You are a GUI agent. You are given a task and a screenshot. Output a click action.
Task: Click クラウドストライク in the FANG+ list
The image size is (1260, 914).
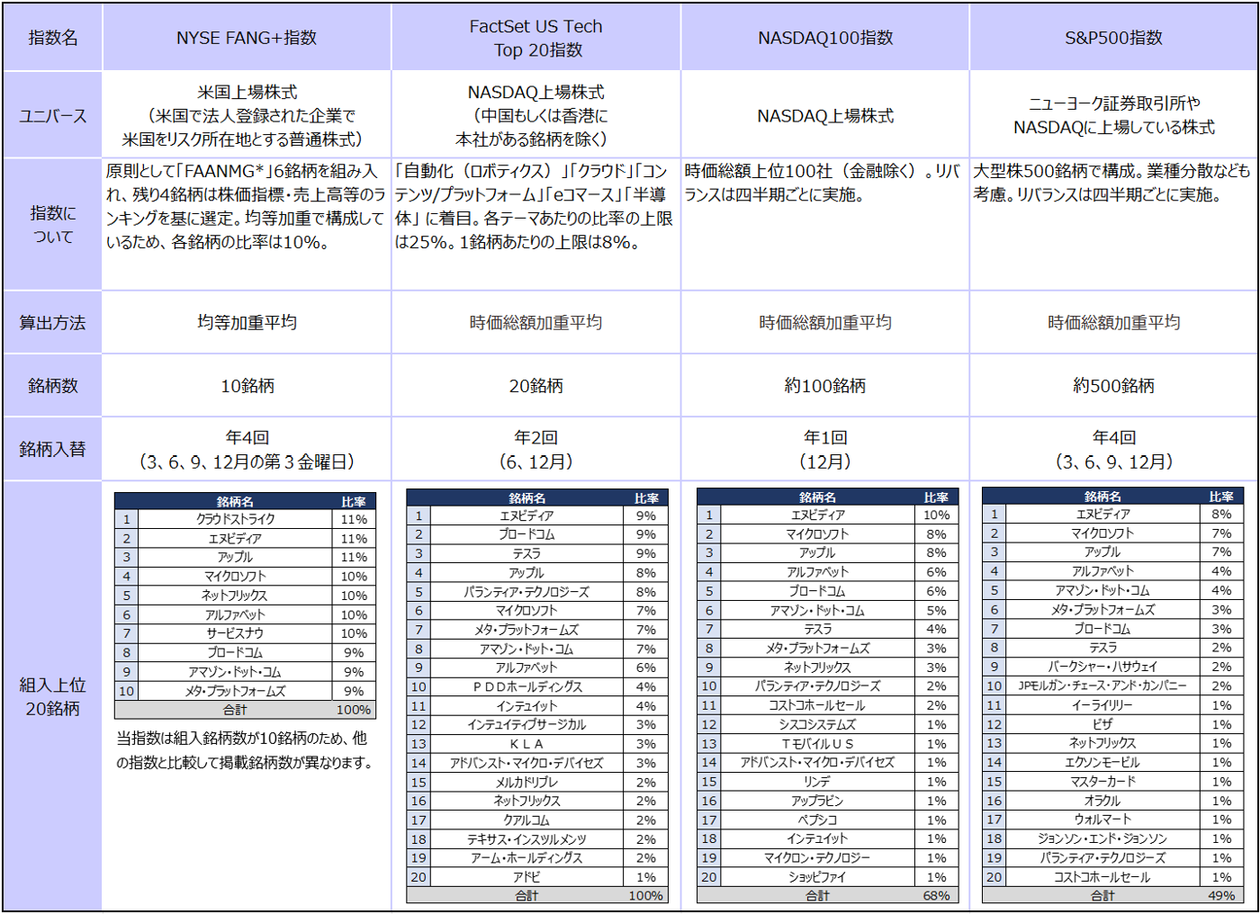coord(235,519)
